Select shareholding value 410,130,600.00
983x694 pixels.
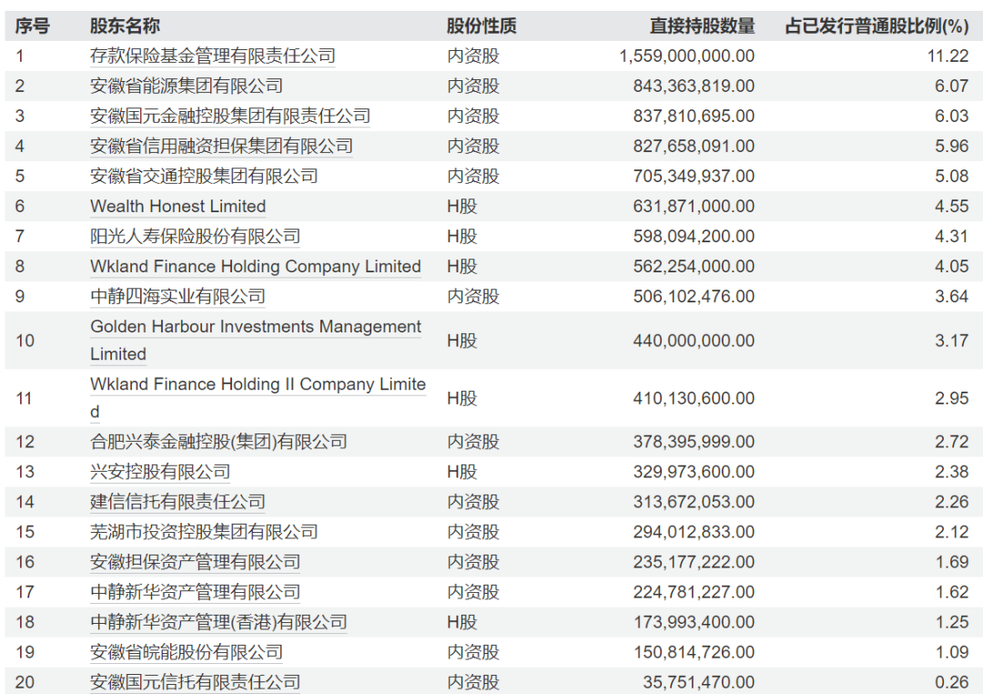pyautogui.click(x=694, y=399)
